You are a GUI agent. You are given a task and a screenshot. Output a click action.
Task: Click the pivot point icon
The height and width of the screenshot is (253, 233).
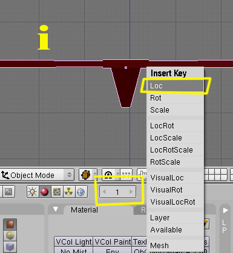(x=108, y=175)
